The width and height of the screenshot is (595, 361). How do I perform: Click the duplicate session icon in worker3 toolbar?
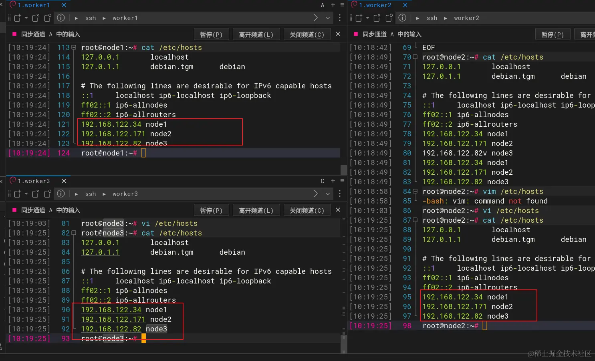coord(36,194)
